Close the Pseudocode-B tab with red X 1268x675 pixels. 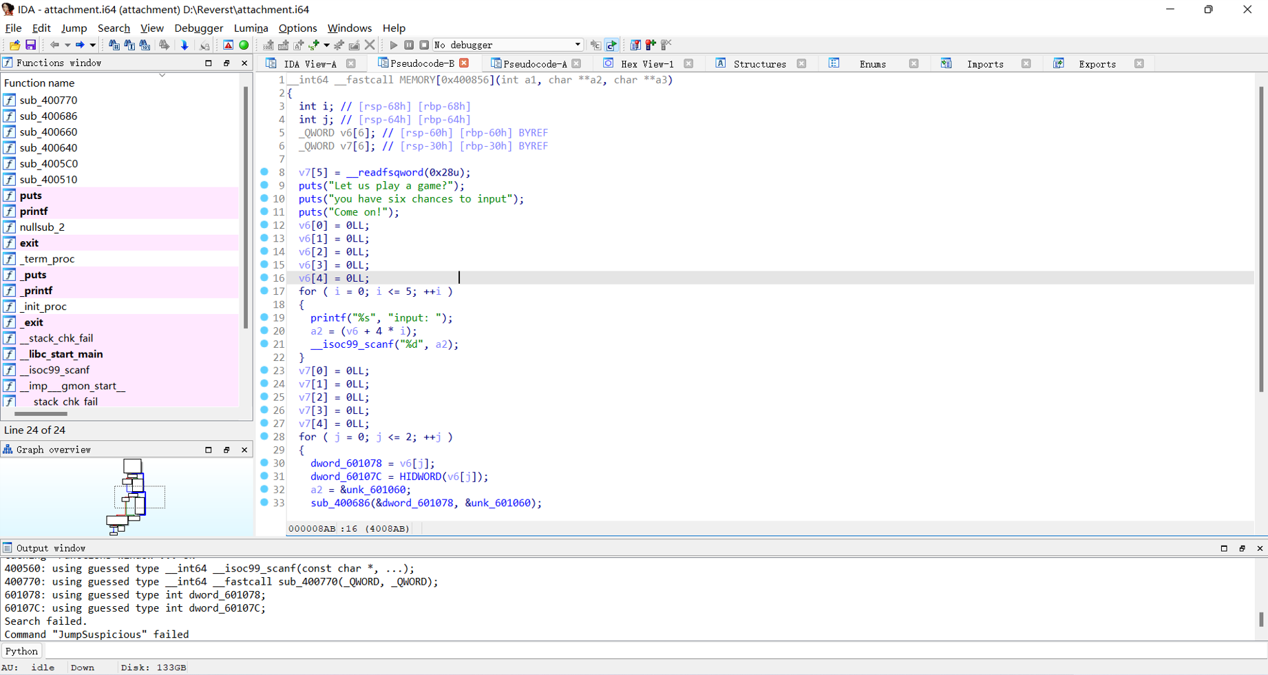464,63
